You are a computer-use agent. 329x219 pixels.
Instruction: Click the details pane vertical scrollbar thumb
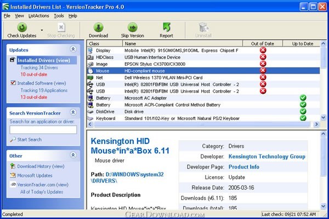tap(324, 157)
